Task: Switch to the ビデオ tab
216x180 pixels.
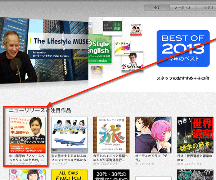Action: click(206, 8)
